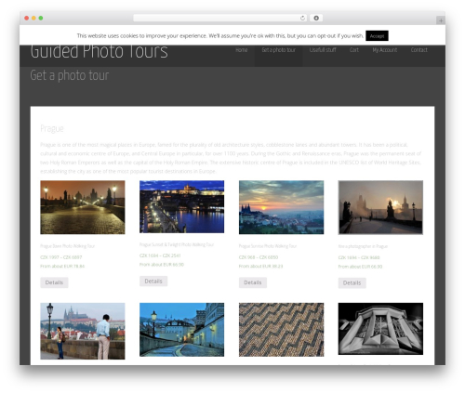Go to the Home menu item
Screen dimensions: 465x393
(241, 50)
